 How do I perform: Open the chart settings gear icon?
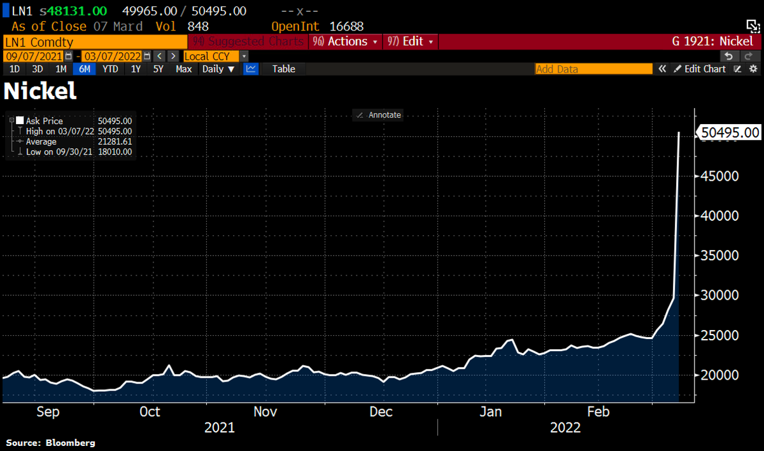click(x=753, y=69)
